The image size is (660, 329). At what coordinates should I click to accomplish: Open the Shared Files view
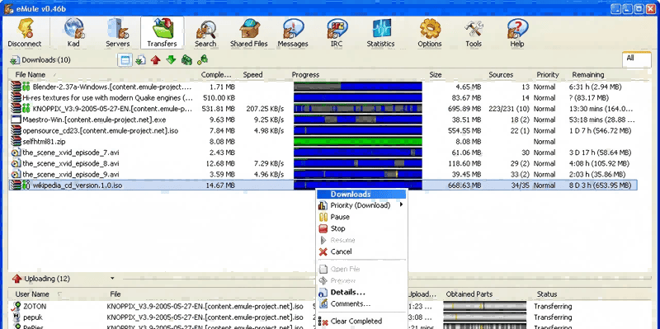coord(249,32)
